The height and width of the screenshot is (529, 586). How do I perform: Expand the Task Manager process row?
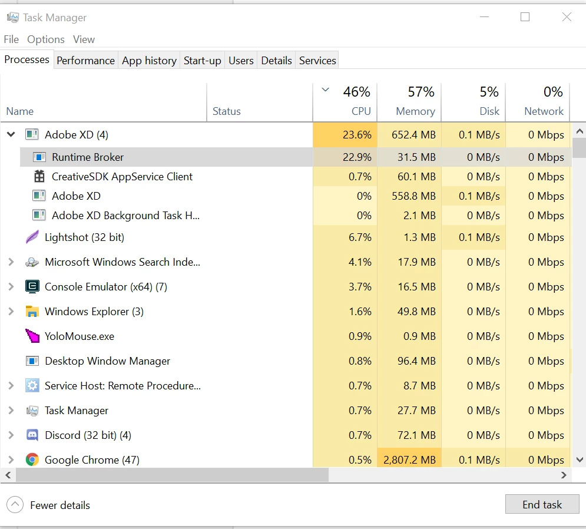(x=11, y=411)
